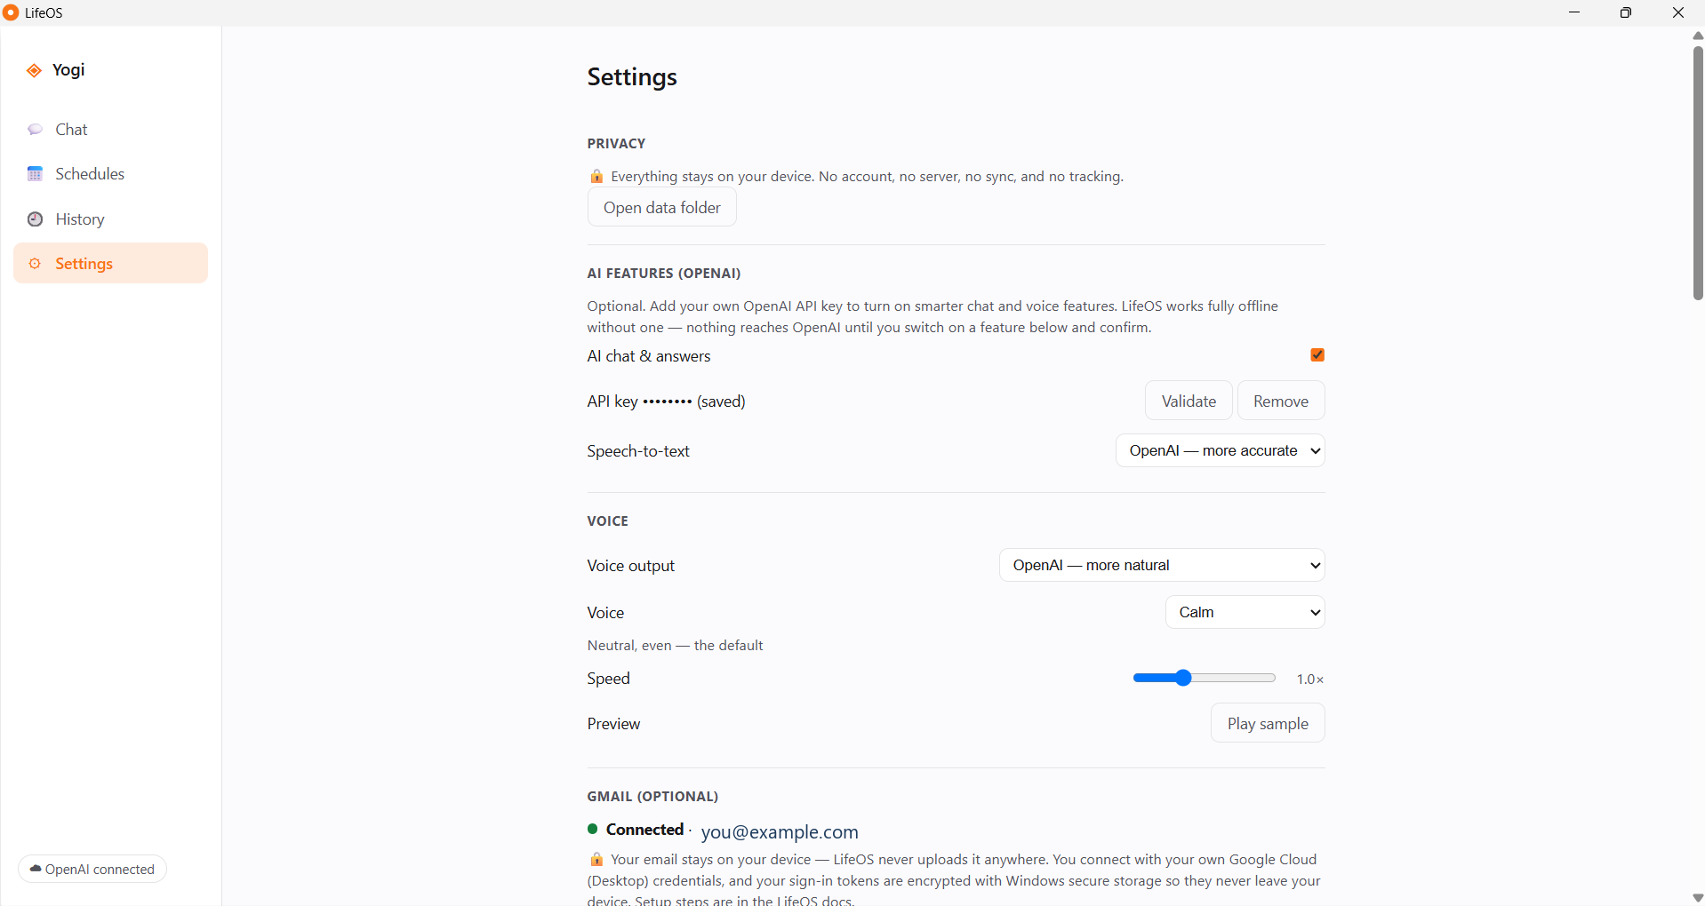Screen dimensions: 1705x906
Task: Click the Speech-to-text label
Action: pos(638,451)
